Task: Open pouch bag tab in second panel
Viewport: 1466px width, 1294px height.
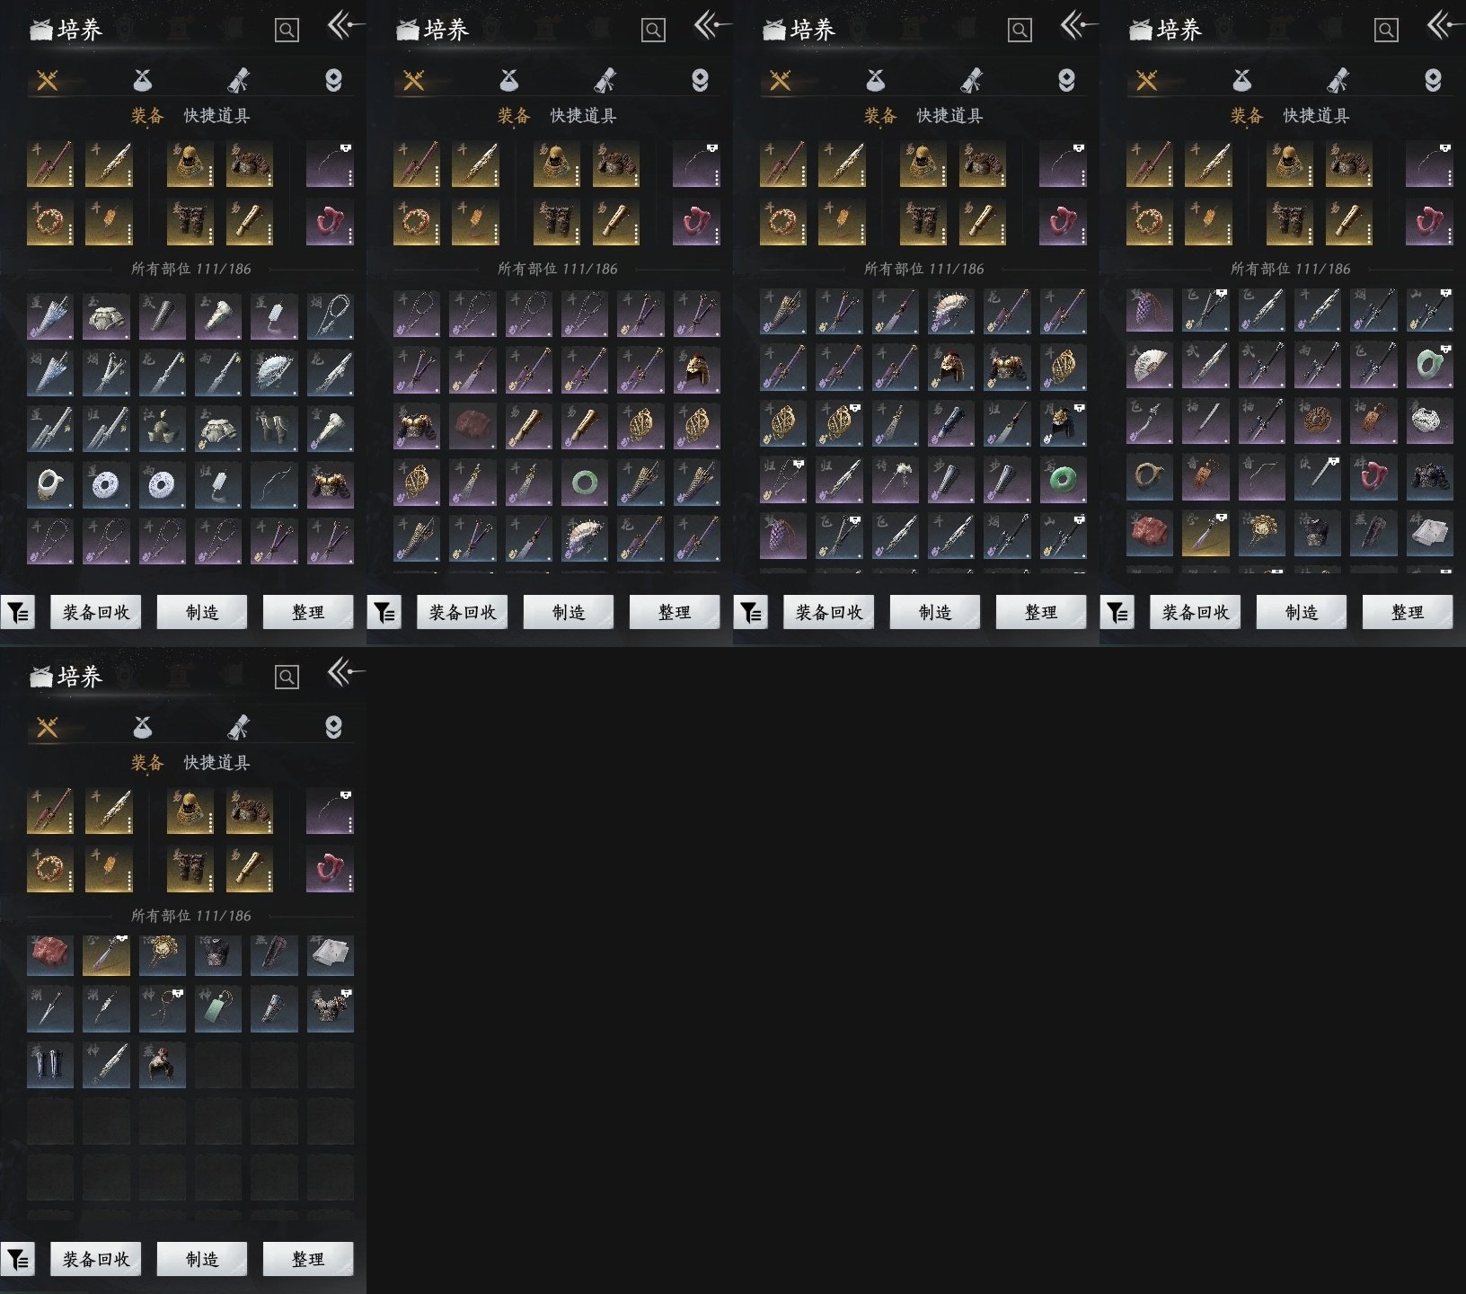Action: coord(509,81)
